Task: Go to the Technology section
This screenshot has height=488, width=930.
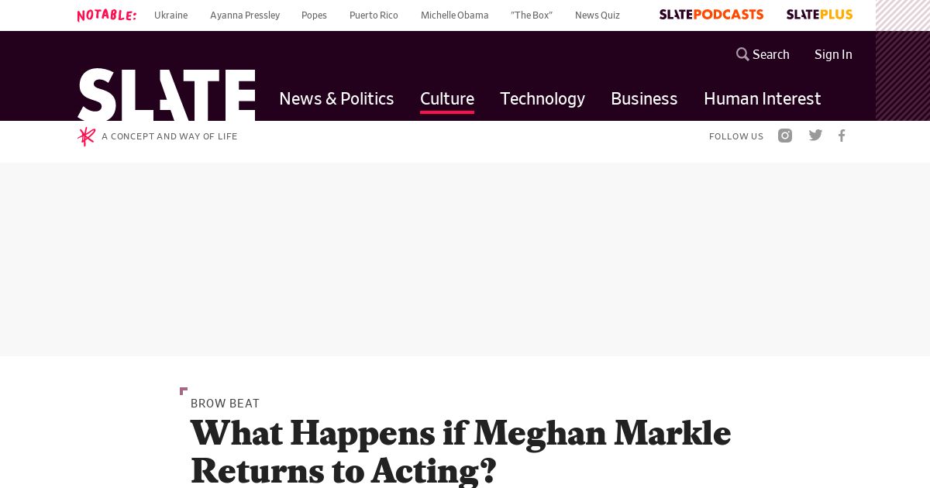Action: coord(542,98)
